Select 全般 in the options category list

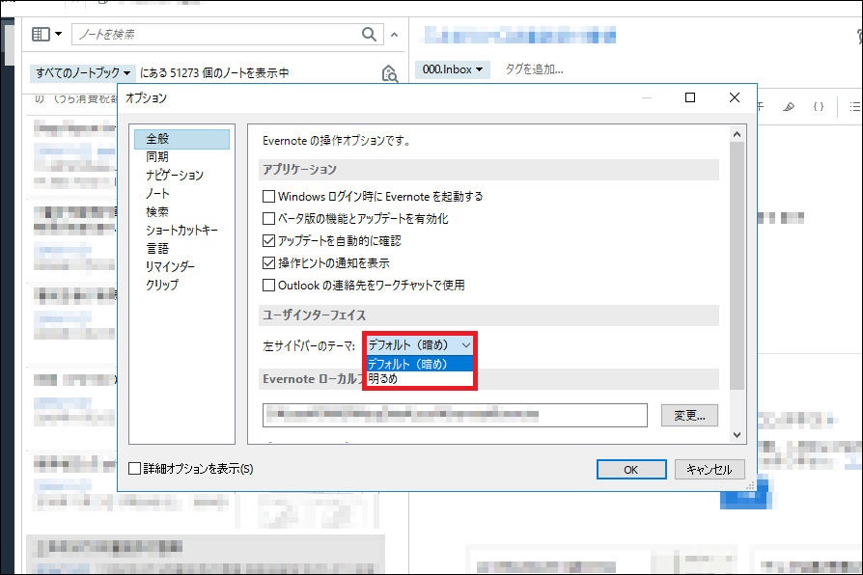[x=181, y=139]
